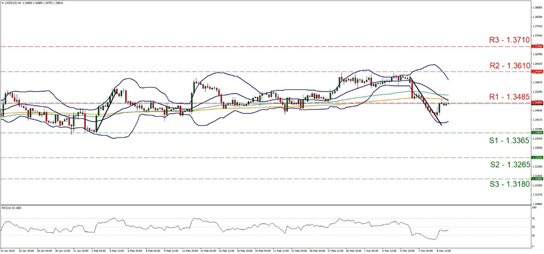Click the upper Bollinger band peak at right
The image size is (544, 254).
(434, 65)
